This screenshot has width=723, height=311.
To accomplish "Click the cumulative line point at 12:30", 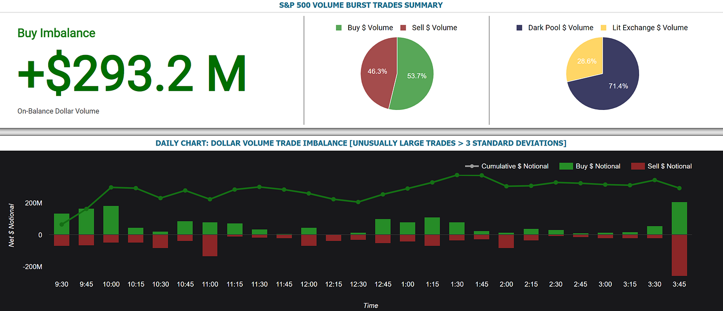I will 358,202.
